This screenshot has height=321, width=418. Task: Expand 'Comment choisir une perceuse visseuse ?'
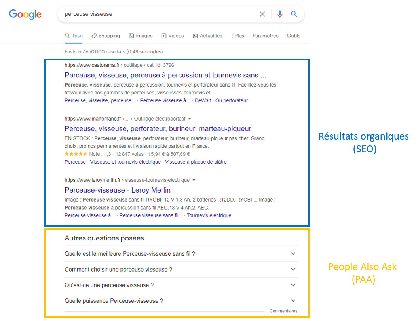181,270
